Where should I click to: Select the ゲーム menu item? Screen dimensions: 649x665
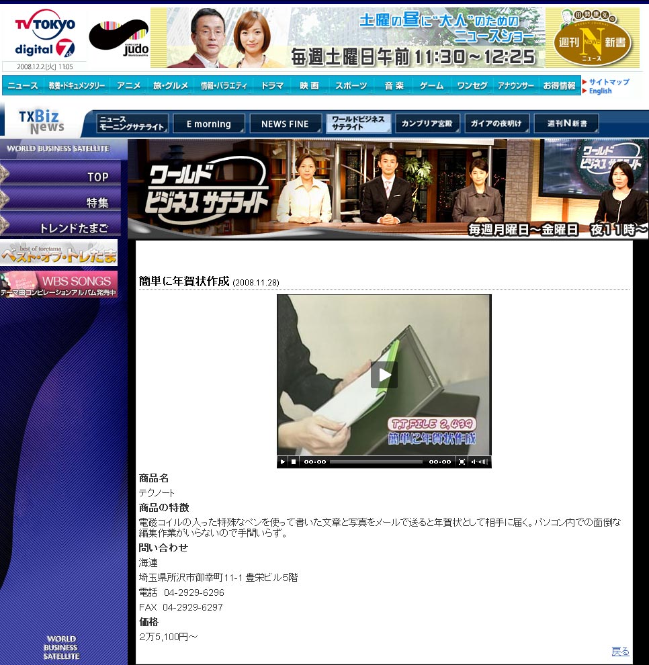pos(432,86)
